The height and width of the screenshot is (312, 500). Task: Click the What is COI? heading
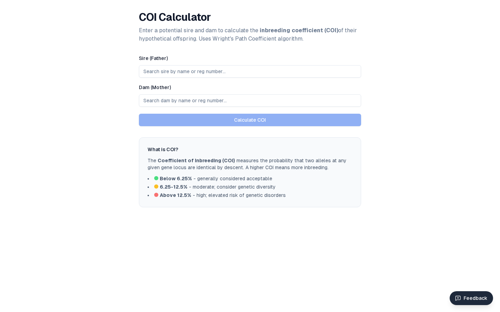tap(163, 149)
